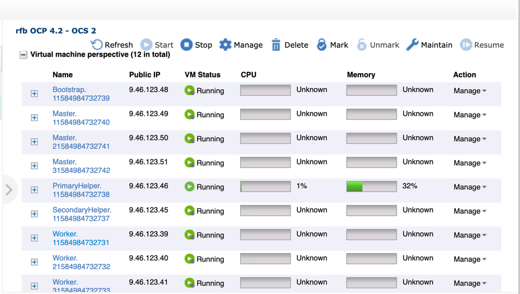Click Running status icon for SecondaryHelper
The image size is (520, 294).
pyautogui.click(x=189, y=211)
